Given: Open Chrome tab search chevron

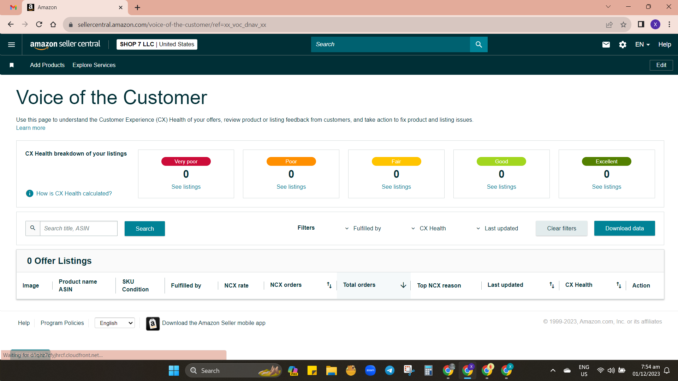Looking at the screenshot, I should (x=608, y=7).
